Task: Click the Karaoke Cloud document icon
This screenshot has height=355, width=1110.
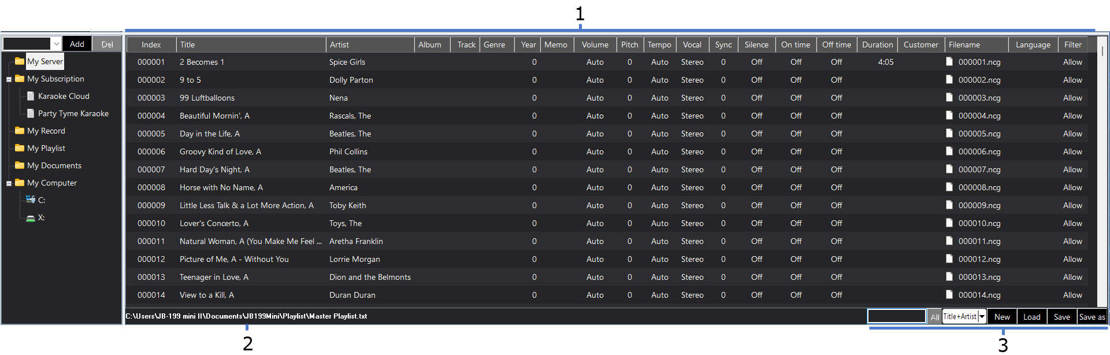Action: tap(31, 96)
